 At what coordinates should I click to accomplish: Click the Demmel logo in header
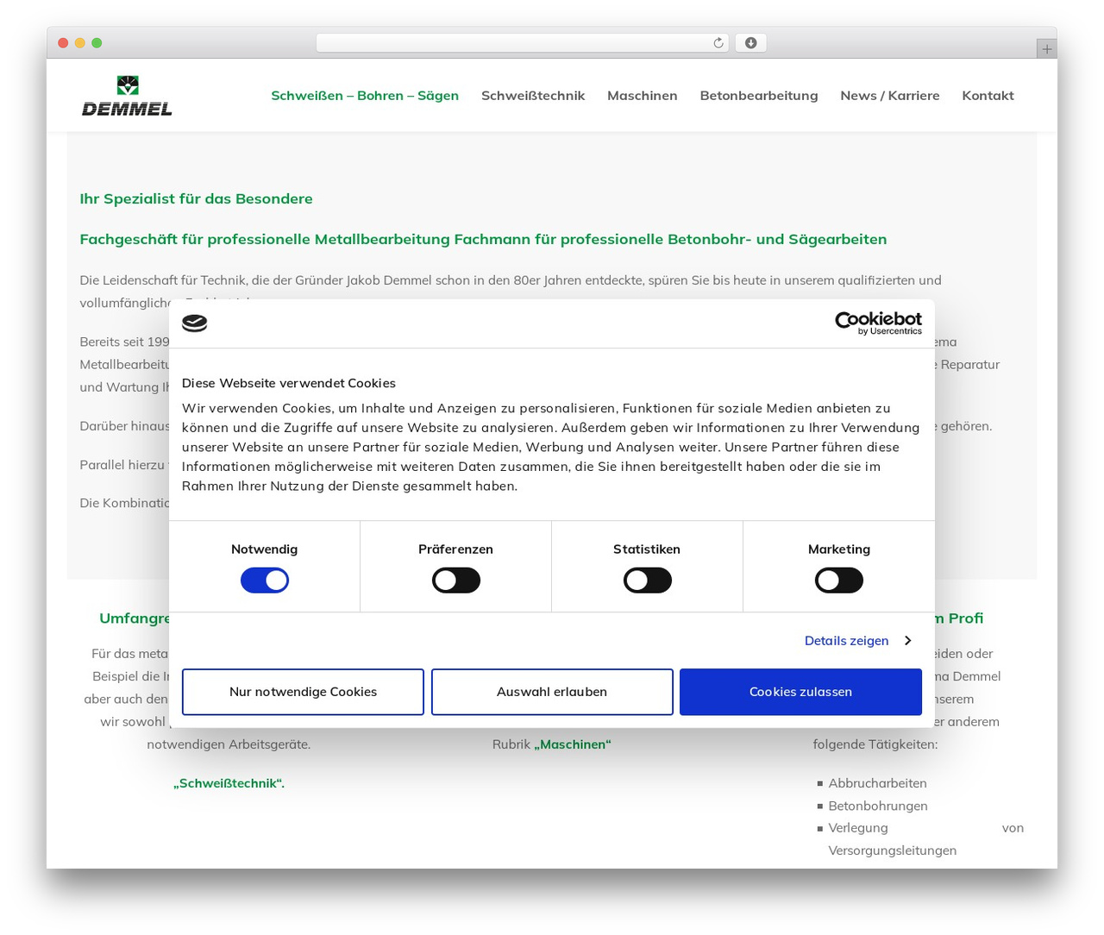127,96
